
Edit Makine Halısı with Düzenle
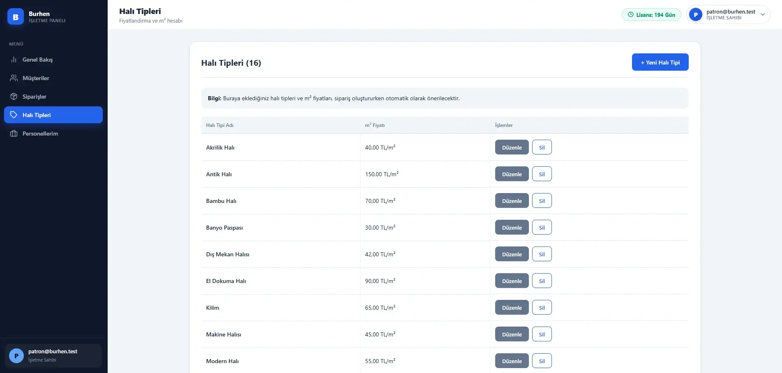tap(512, 334)
